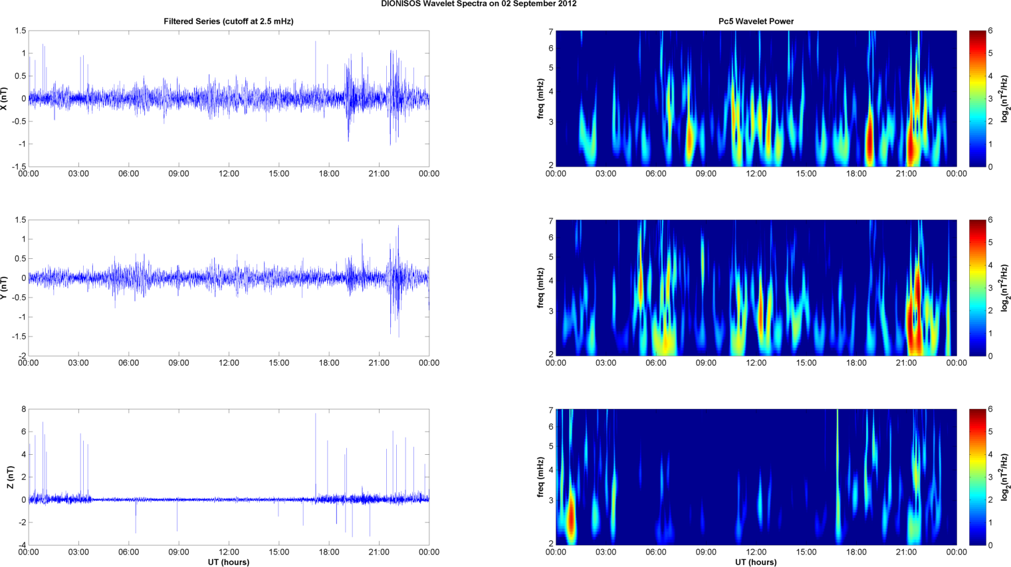
Task: Click 'freq (mHz)' label of Y wavelet plot
Action: pos(541,287)
